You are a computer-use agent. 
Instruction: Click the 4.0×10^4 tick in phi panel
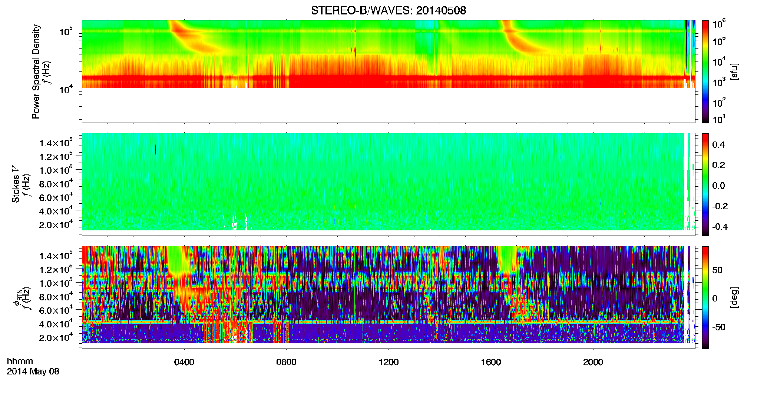[x=56, y=324]
